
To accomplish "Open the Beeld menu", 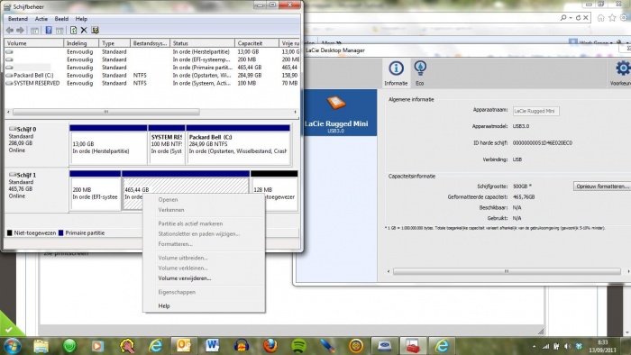I will (61, 19).
